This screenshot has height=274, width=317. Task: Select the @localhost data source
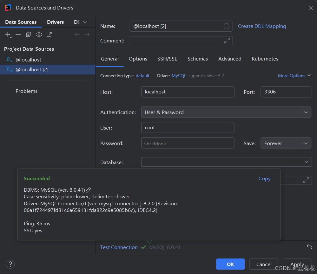point(48,60)
